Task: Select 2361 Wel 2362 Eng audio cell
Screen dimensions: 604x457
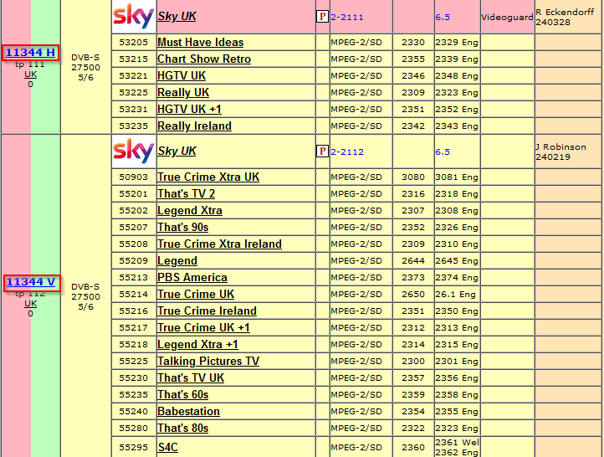Action: tap(458, 447)
